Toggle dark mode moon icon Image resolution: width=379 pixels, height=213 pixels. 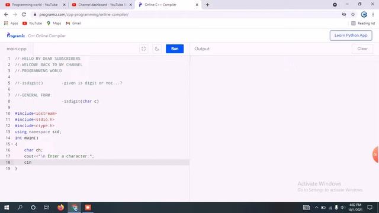point(157,49)
